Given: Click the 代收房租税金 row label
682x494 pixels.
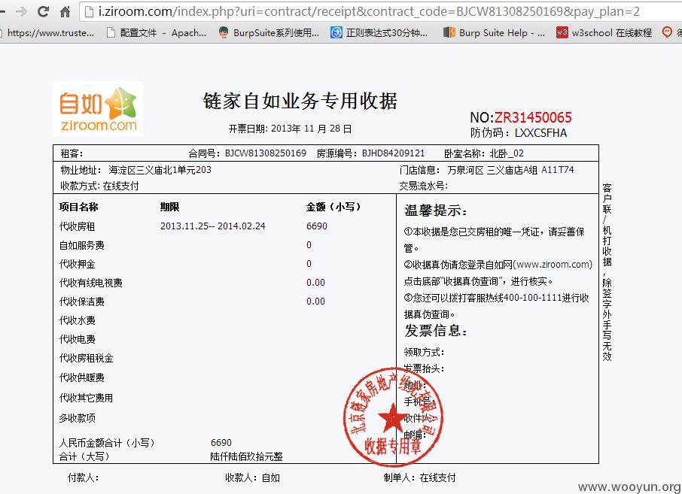Looking at the screenshot, I should [x=86, y=358].
